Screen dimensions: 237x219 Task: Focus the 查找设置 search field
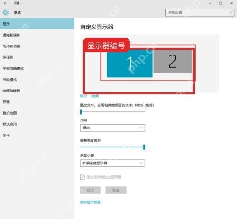coord(200,12)
